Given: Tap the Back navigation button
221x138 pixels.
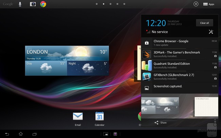Looking at the screenshot, I should point(7,134).
